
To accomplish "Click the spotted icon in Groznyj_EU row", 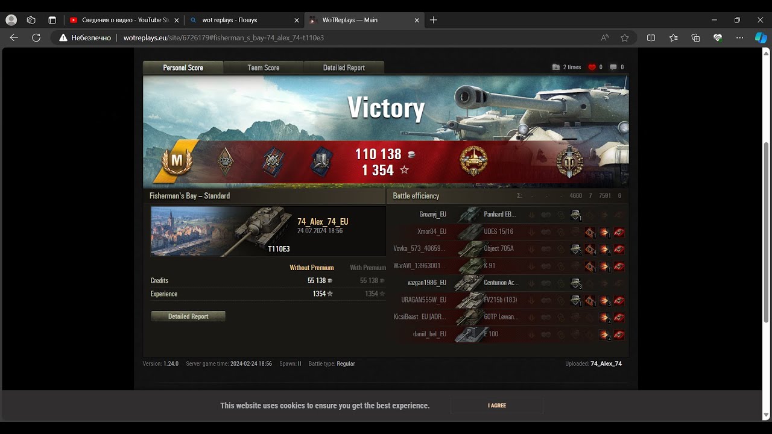I will tap(575, 215).
